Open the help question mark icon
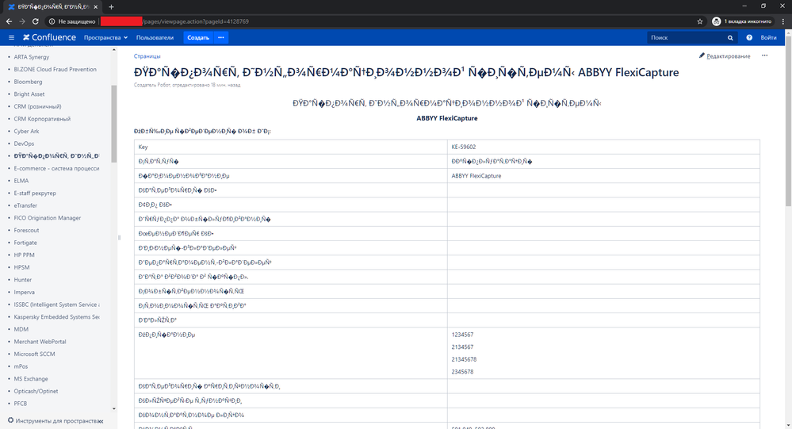This screenshot has width=792, height=429. 749,38
